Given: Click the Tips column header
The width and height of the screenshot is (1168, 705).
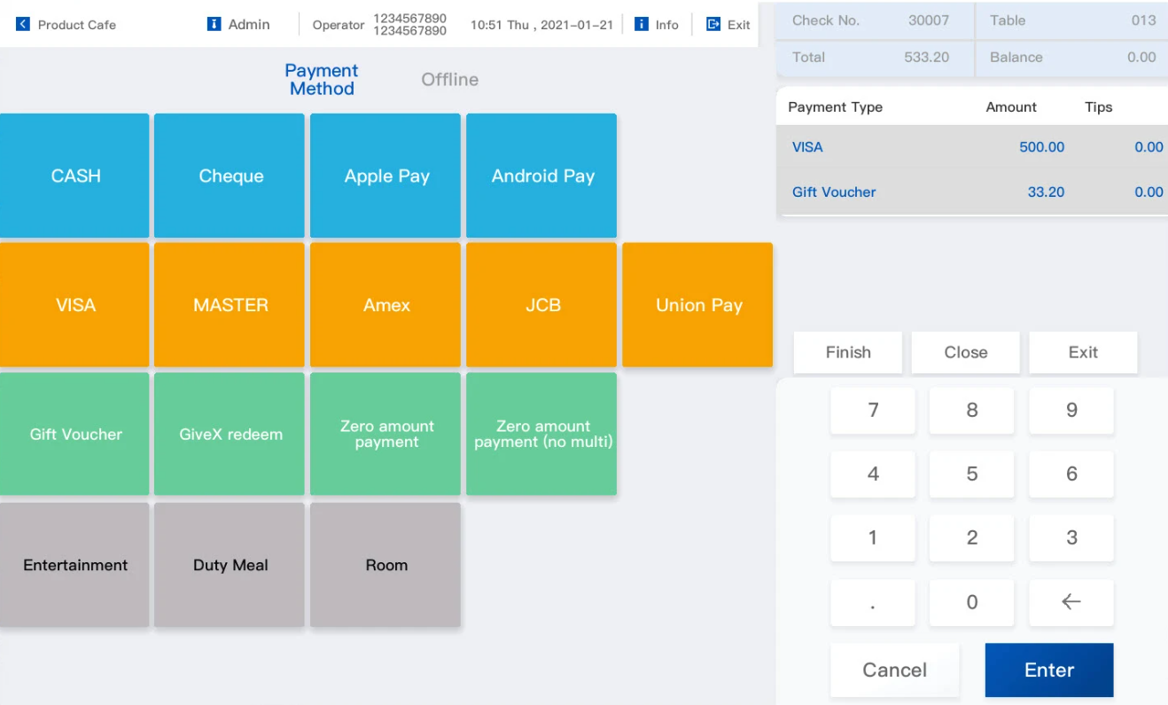Looking at the screenshot, I should 1098,107.
